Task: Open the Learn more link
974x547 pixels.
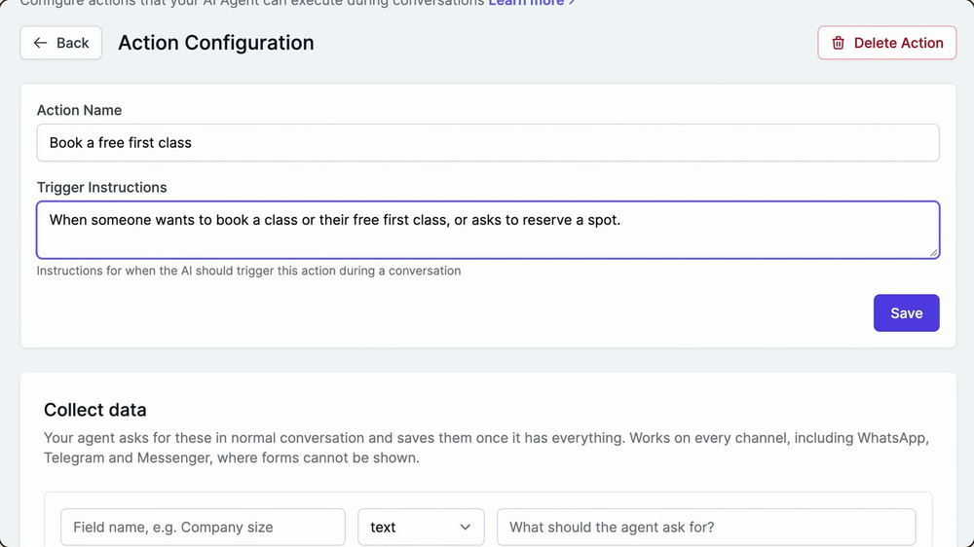Action: [x=531, y=3]
